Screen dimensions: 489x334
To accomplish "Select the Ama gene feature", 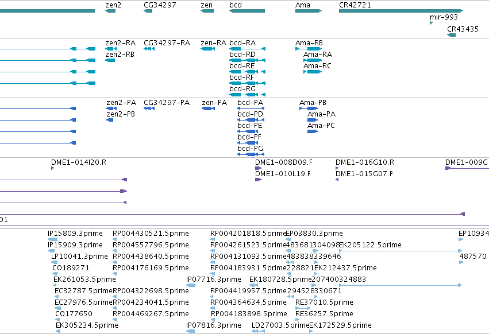I will pos(309,11).
